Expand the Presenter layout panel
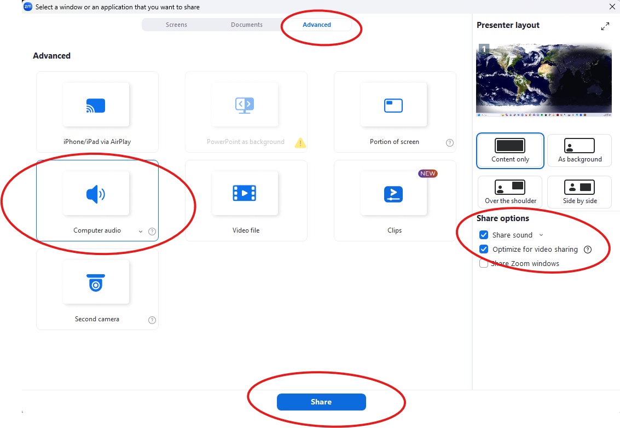The image size is (620, 428). pyautogui.click(x=605, y=26)
